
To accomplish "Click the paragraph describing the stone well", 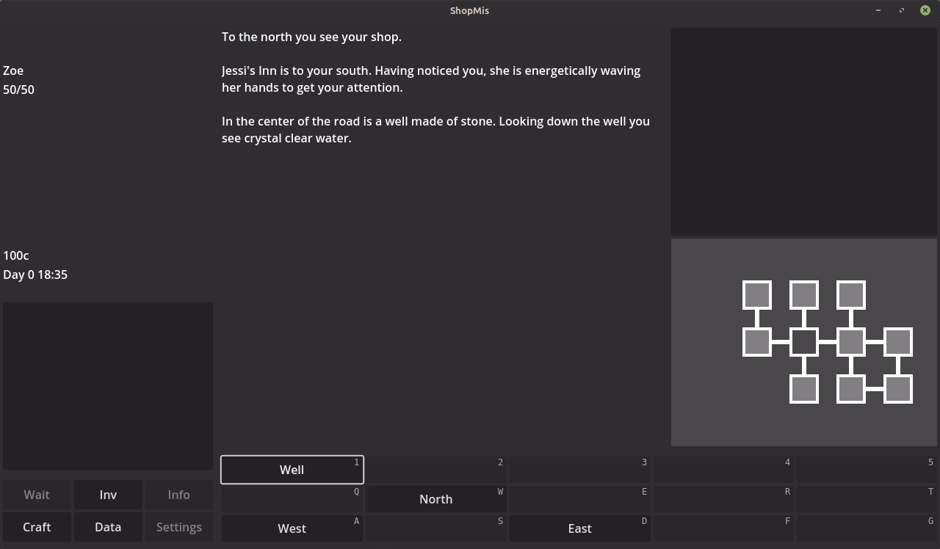I will coord(435,130).
